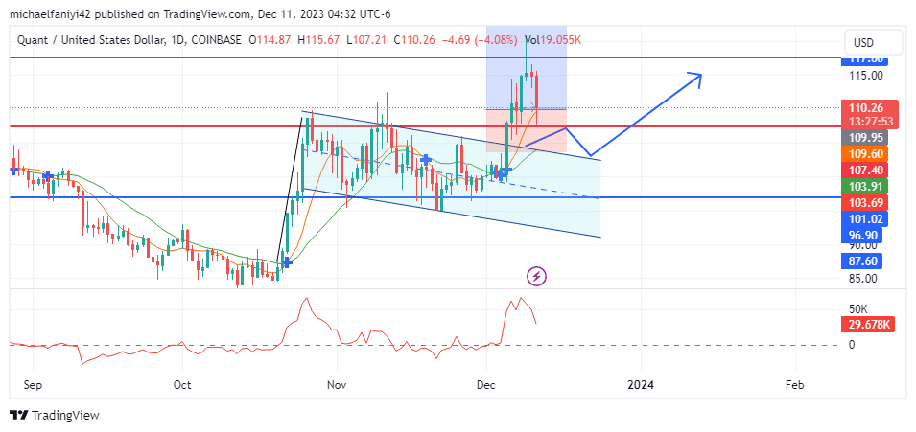This screenshot has width=916, height=432.
Task: Click the 29.678K indicator value label
Action: pos(869,324)
